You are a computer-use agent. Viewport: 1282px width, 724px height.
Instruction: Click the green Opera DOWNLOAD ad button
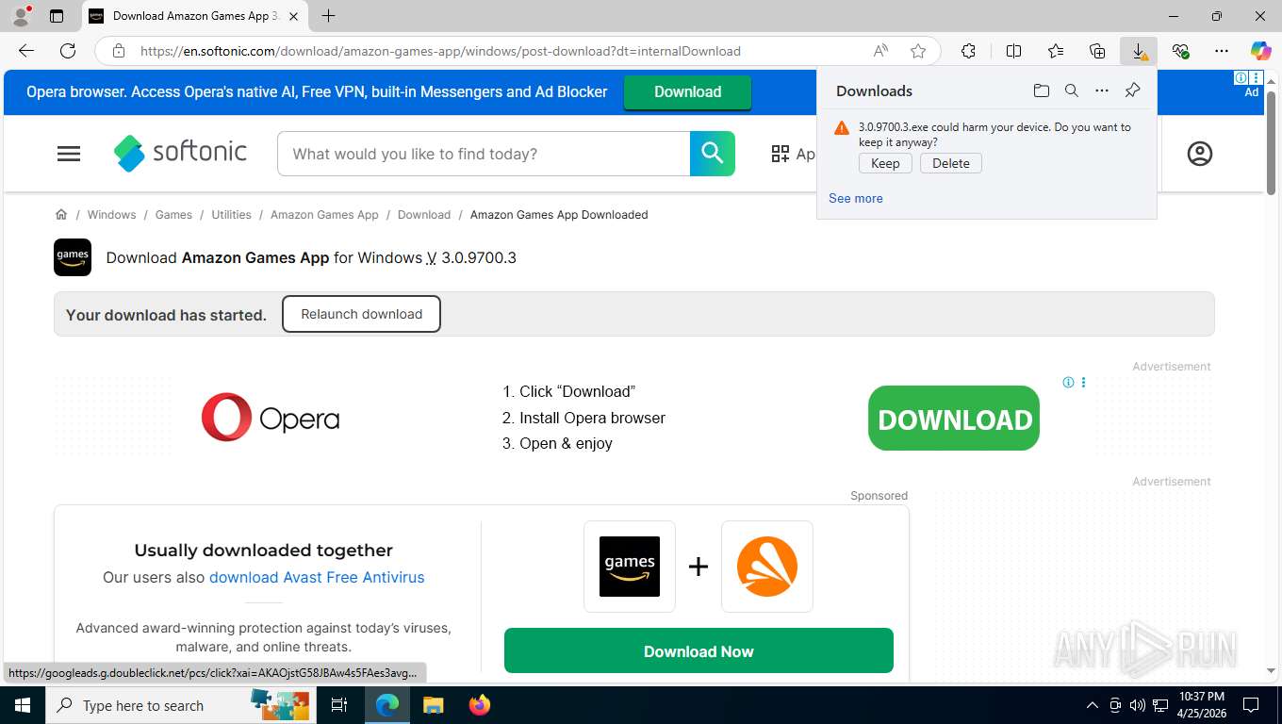954,419
